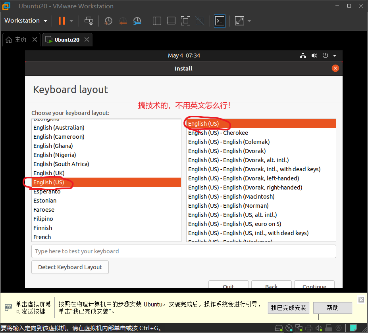Open the snapshot manager
This screenshot has height=333, width=368.
pyautogui.click(x=137, y=21)
